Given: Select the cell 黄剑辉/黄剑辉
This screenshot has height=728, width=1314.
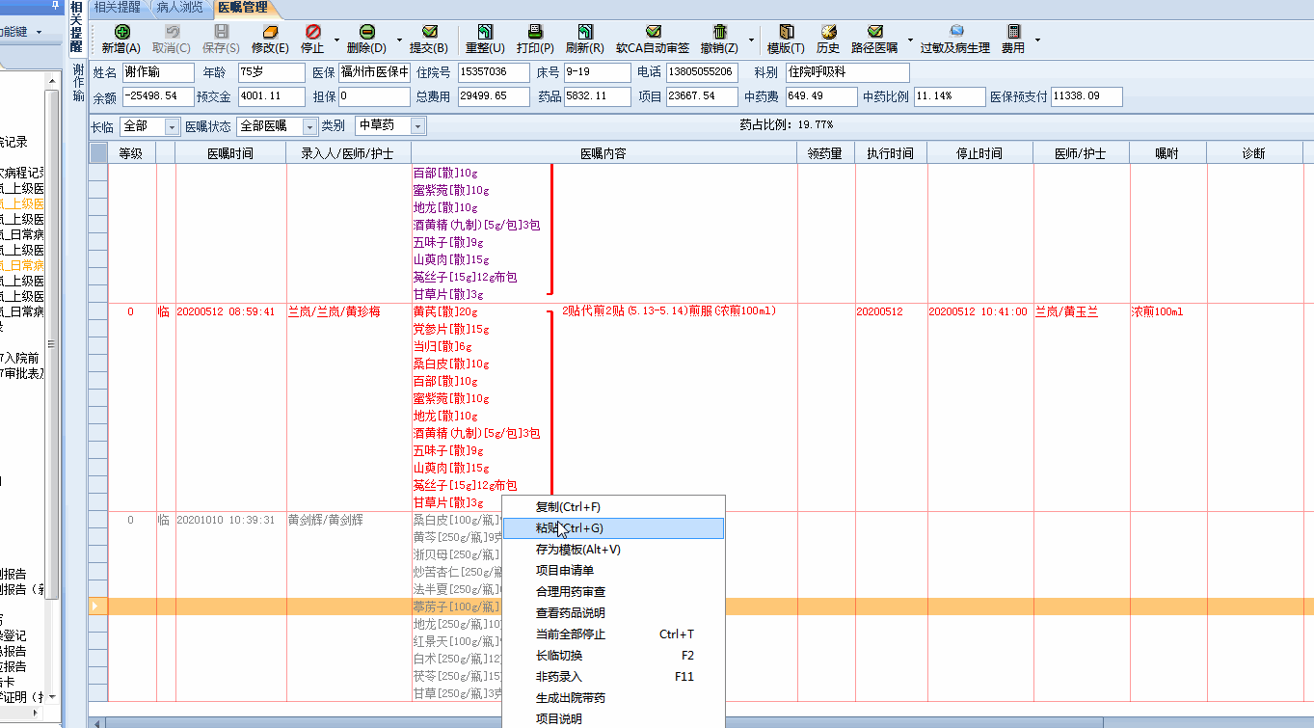Looking at the screenshot, I should pyautogui.click(x=325, y=520).
